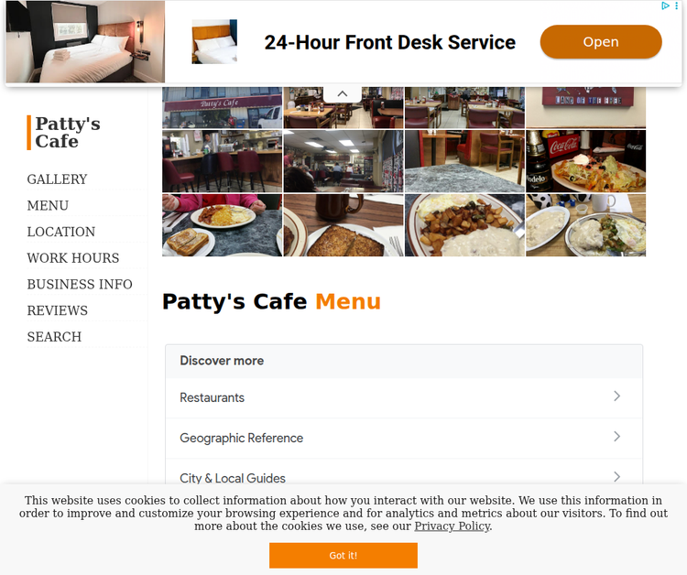The width and height of the screenshot is (687, 575).
Task: Open the Coca-Cola and nachos photo
Action: click(586, 161)
